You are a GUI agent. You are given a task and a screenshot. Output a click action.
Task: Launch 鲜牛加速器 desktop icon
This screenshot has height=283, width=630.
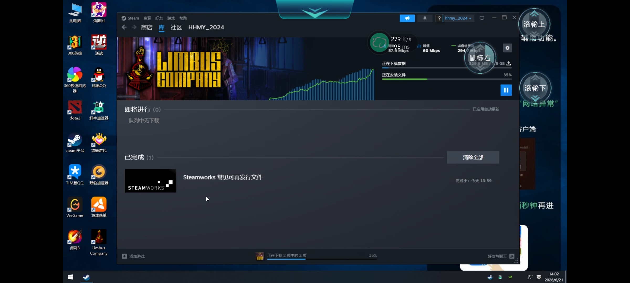[x=99, y=110]
